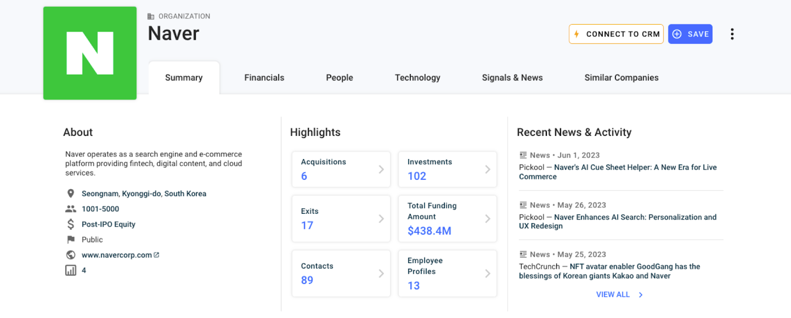
Task: Click the bar chart rank icon
Action: [71, 270]
